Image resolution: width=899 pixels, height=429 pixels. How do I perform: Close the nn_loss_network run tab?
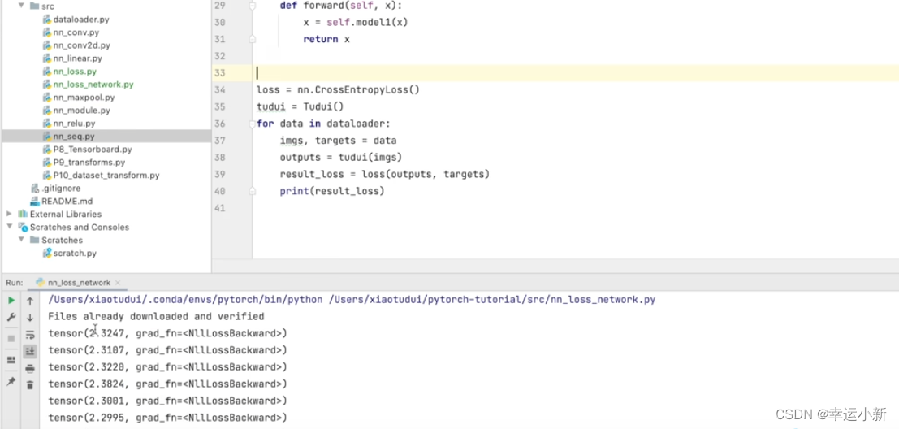click(118, 283)
